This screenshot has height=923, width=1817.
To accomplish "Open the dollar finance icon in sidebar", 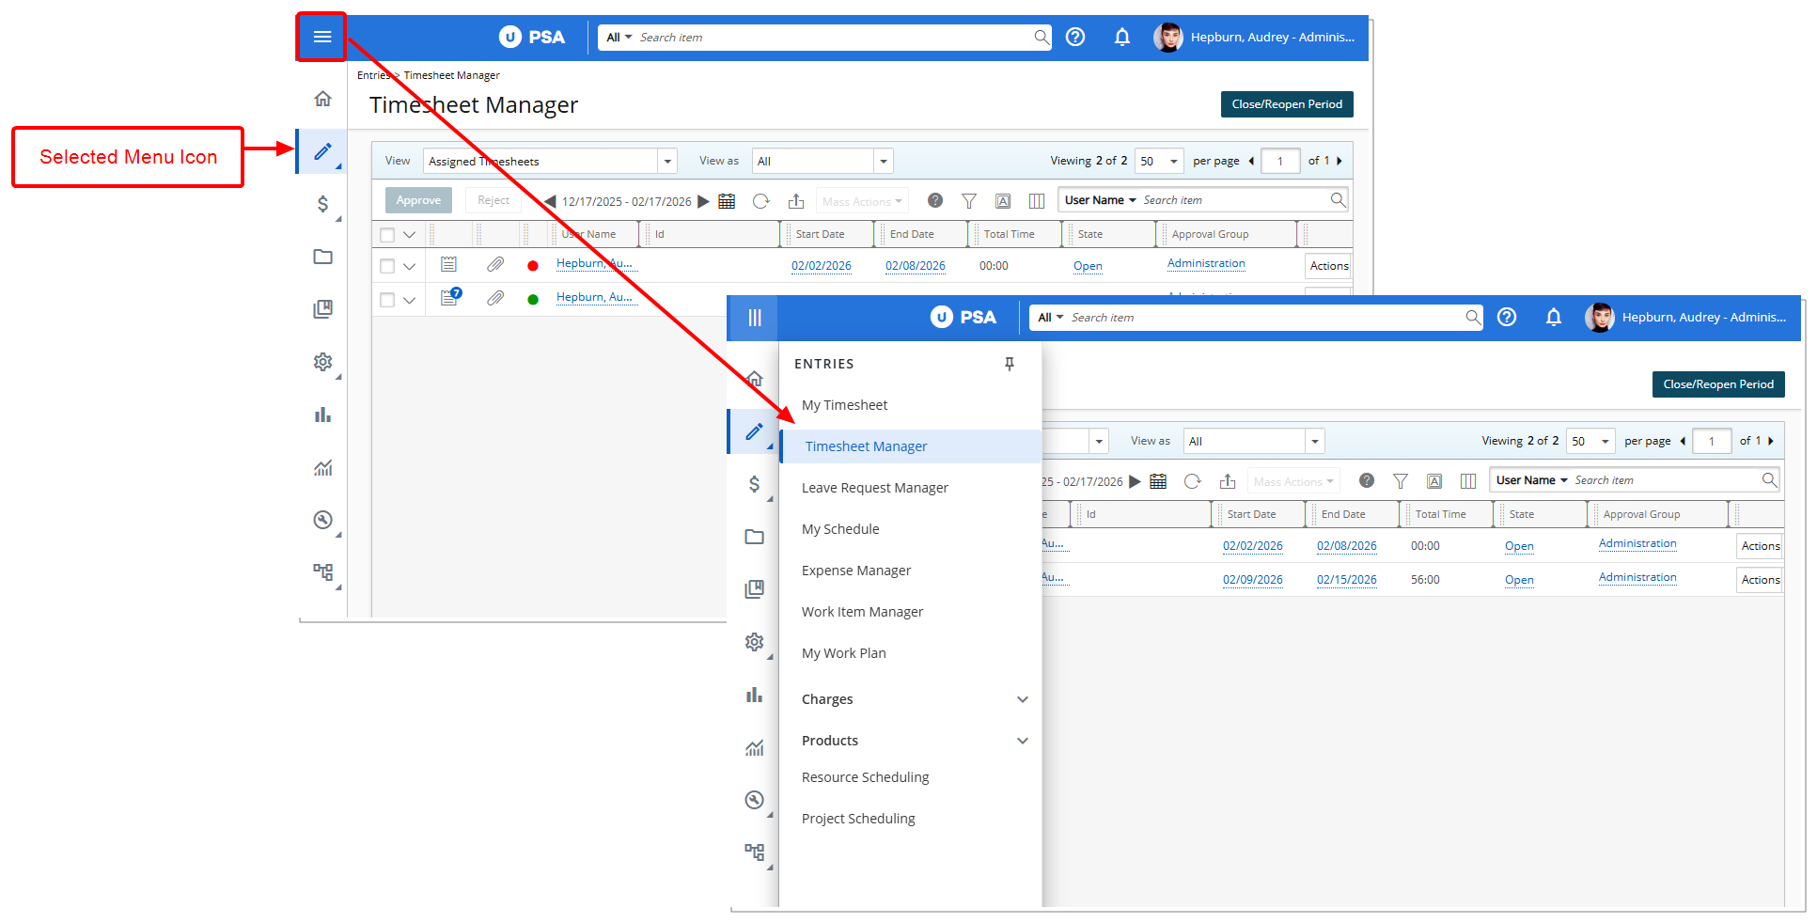I will (x=322, y=204).
